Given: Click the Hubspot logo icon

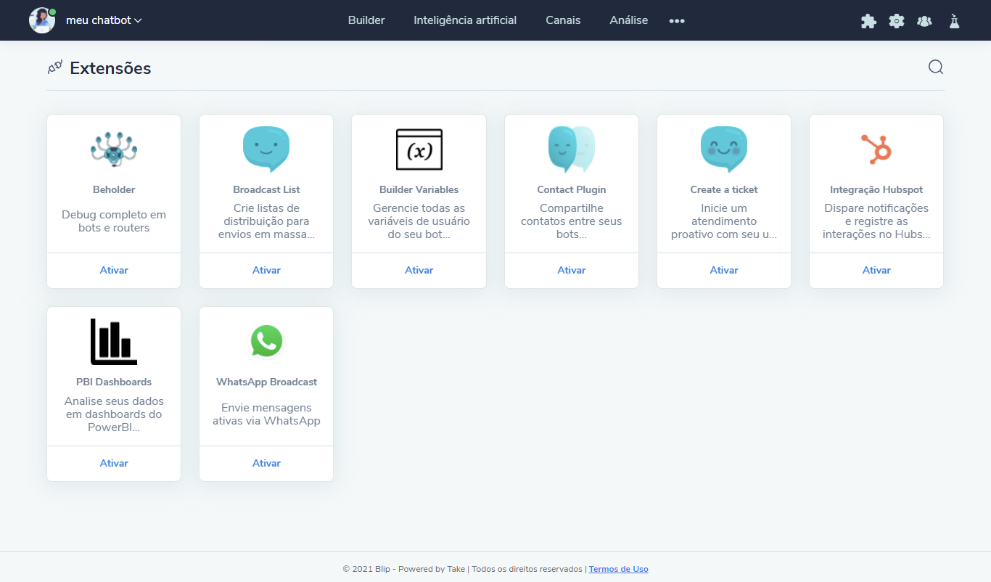Looking at the screenshot, I should pyautogui.click(x=876, y=149).
